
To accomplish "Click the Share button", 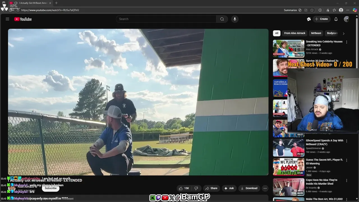I will (x=211, y=188).
